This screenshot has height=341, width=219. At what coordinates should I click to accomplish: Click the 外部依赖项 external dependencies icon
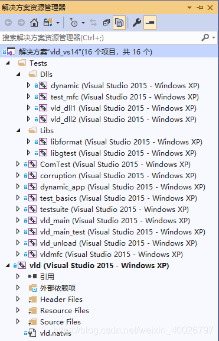point(32,288)
